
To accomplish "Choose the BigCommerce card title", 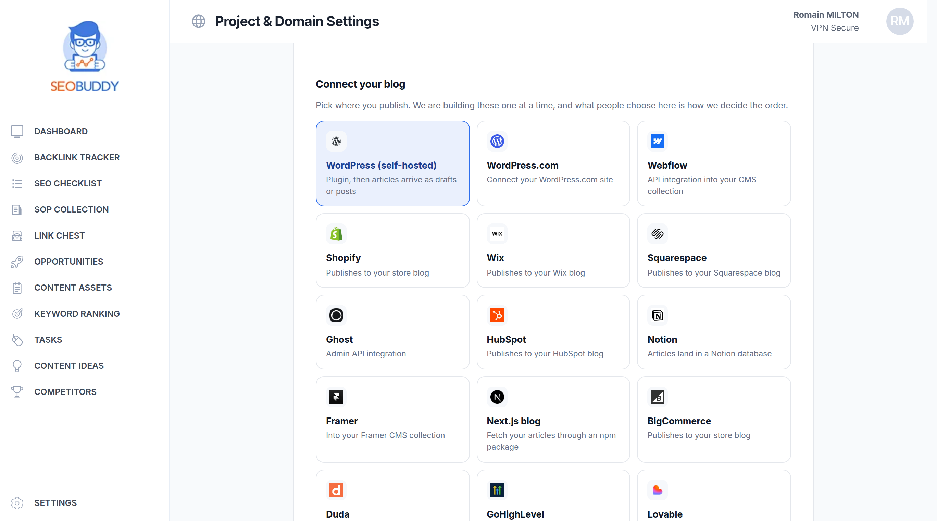I will click(x=679, y=421).
